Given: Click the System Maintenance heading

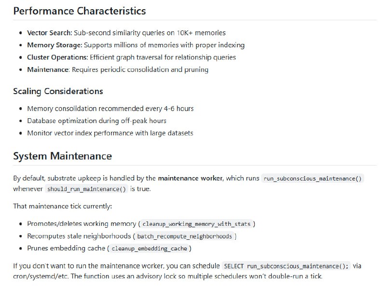Looking at the screenshot, I should pos(62,156).
